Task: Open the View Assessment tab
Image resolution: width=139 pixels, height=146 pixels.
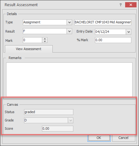Action: 29,49
